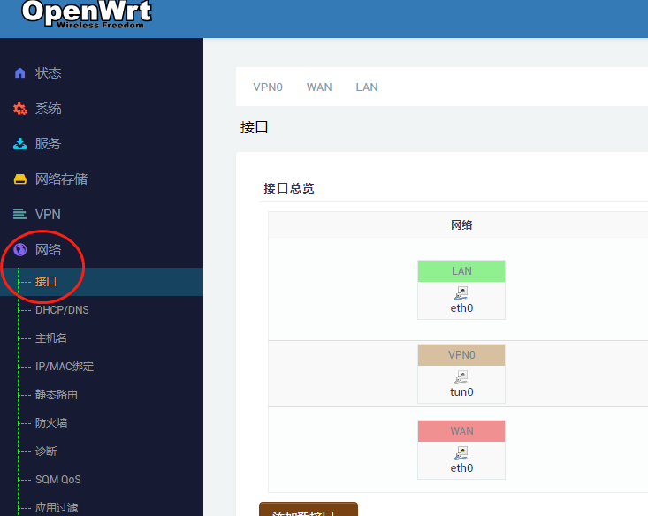
Task: Click the globe icon beside 网络
Action: point(19,250)
